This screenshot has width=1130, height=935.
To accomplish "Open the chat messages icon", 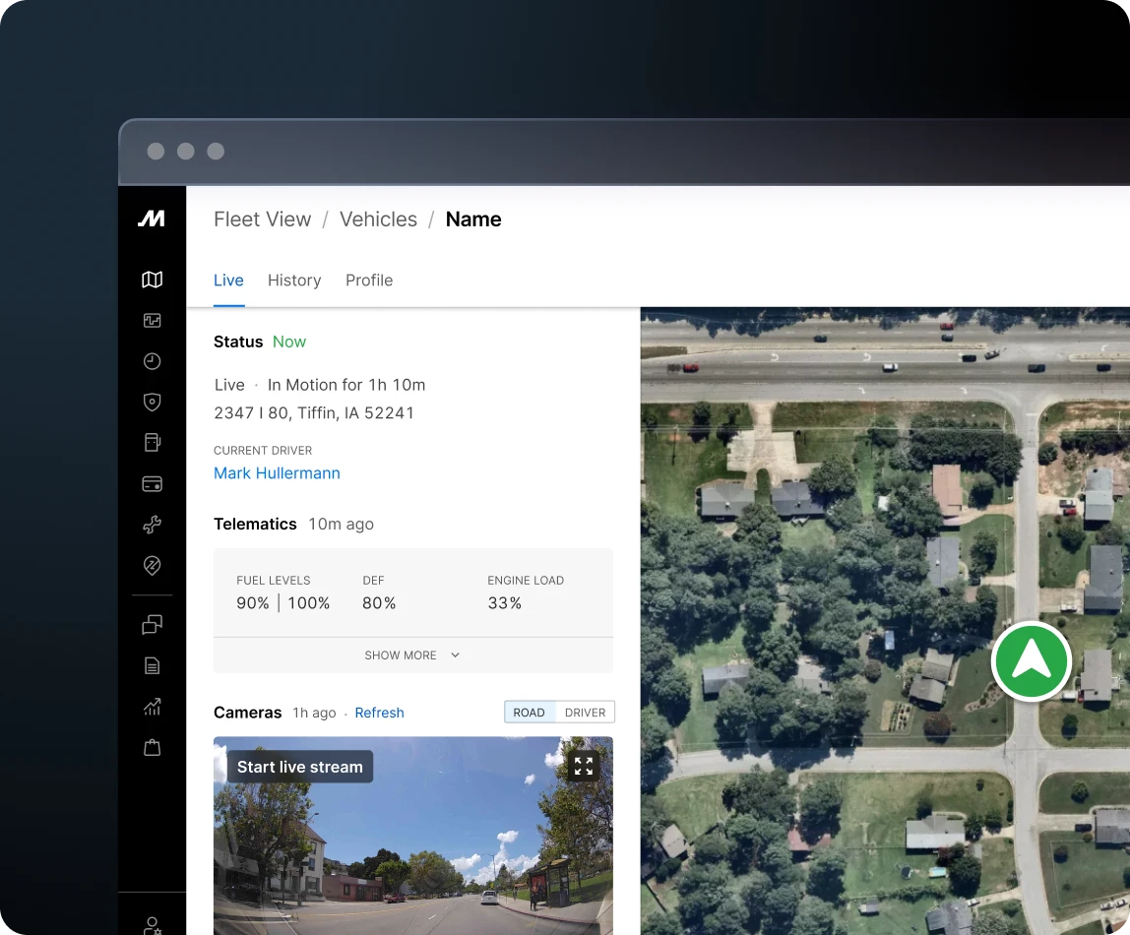I will (x=152, y=625).
